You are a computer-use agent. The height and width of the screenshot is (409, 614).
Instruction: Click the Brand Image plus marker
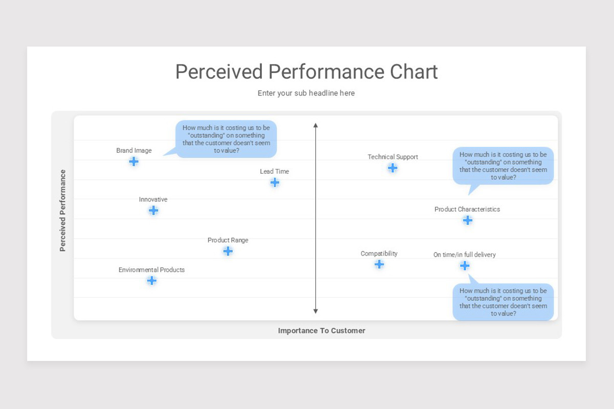pos(134,162)
